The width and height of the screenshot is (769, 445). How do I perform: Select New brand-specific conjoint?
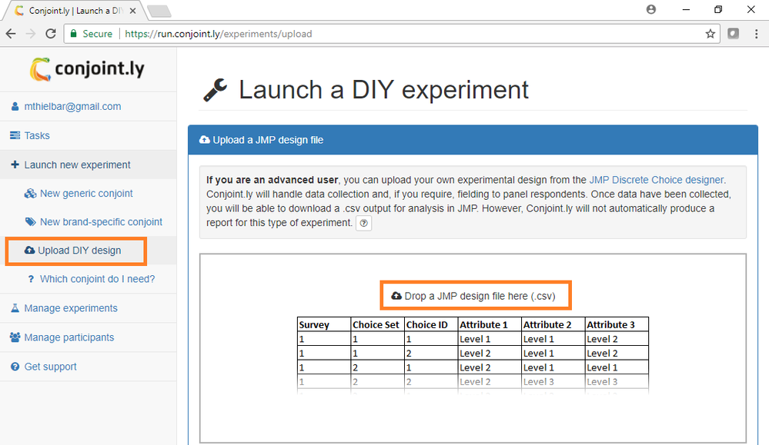coord(101,222)
